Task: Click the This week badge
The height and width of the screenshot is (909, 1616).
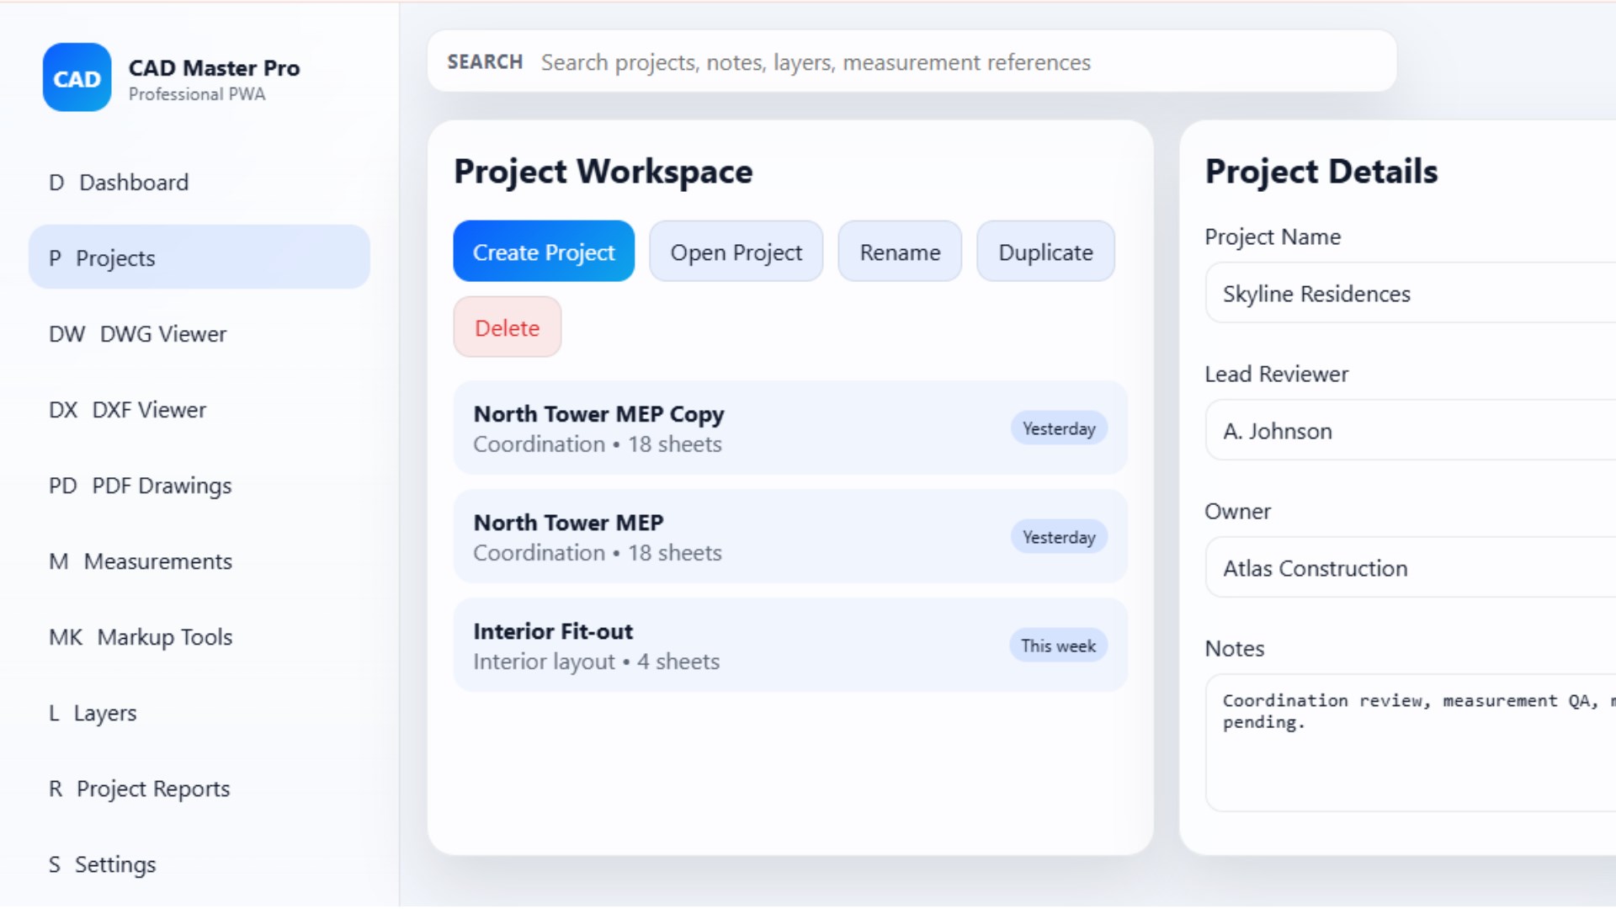Action: pos(1058,646)
